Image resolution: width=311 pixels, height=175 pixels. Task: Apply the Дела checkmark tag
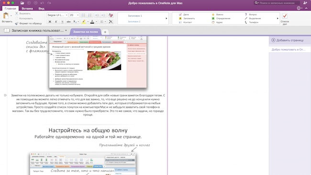click(x=184, y=14)
